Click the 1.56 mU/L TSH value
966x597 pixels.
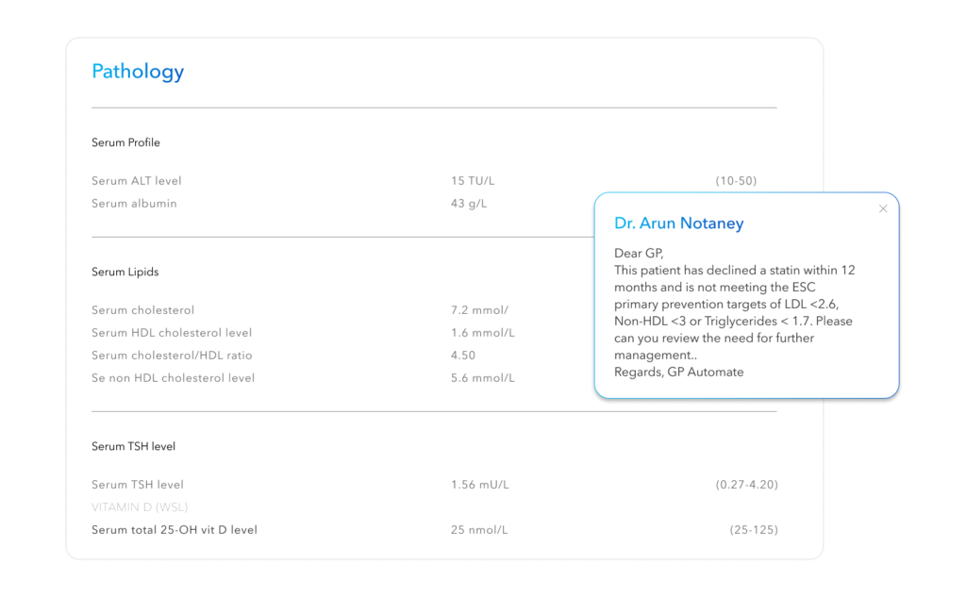coord(480,485)
